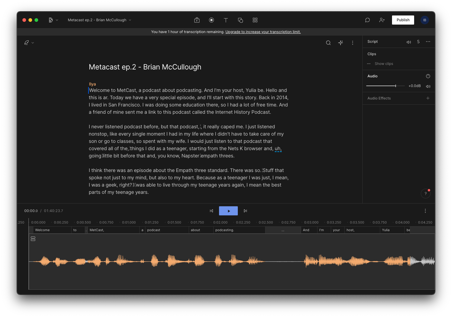
Task: Open the media library icon in toolbar
Action: click(197, 20)
